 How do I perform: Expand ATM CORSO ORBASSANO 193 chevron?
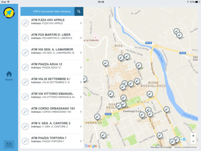(81, 112)
